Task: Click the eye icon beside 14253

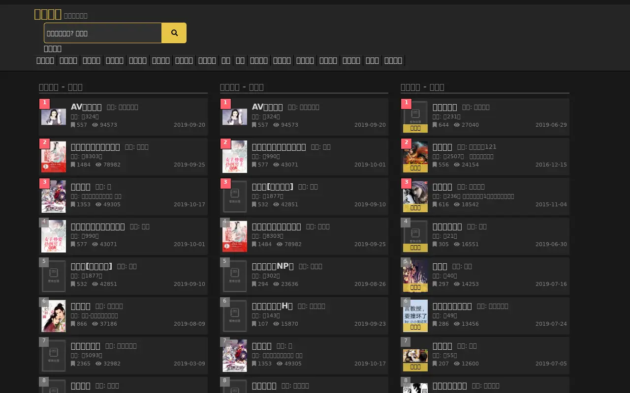Action: 457,284
